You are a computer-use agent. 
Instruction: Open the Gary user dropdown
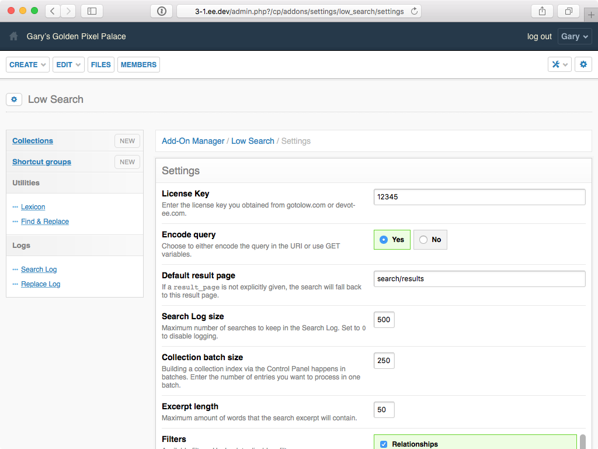[575, 36]
